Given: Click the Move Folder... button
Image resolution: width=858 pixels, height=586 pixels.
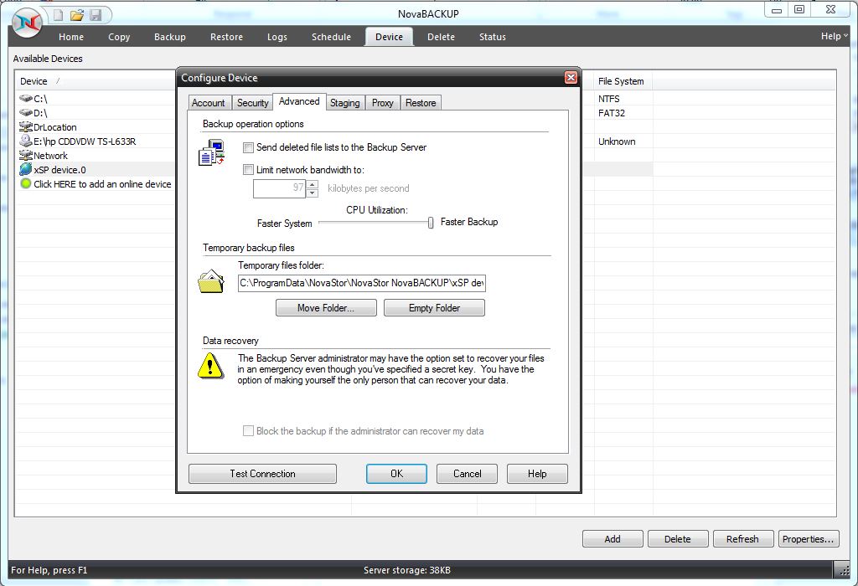Looking at the screenshot, I should point(326,308).
